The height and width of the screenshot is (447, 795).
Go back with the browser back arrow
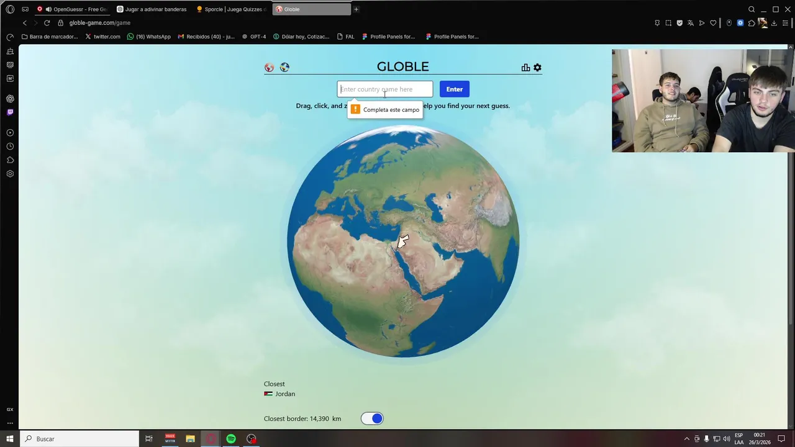coord(25,23)
